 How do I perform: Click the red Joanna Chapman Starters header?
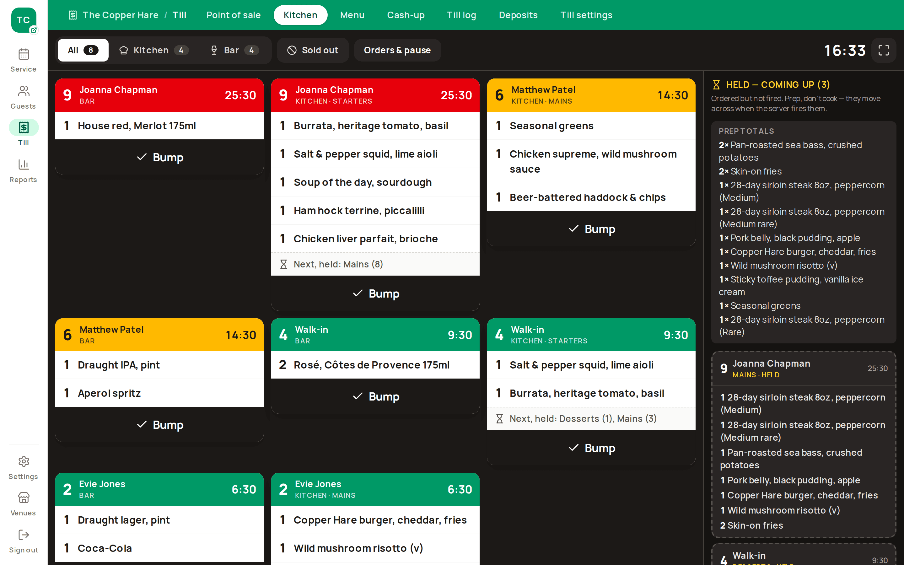pyautogui.click(x=375, y=95)
